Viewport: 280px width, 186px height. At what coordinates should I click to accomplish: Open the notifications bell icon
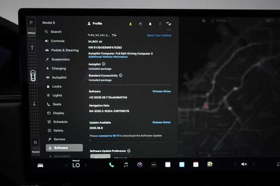click(150, 24)
